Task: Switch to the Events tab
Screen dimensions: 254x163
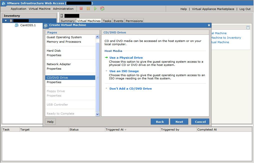Action: pos(118,21)
